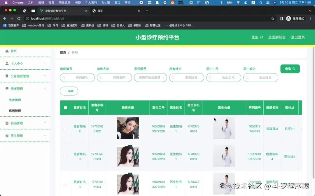The height and width of the screenshot is (196, 315).
Task: Toggle the select-all checkbox in table header
Action: (x=66, y=108)
